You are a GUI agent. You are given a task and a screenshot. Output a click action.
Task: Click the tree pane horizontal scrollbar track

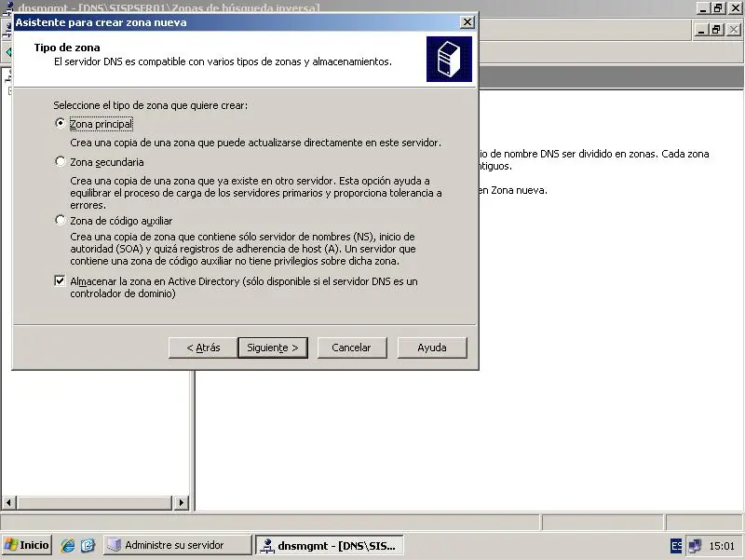click(x=94, y=502)
